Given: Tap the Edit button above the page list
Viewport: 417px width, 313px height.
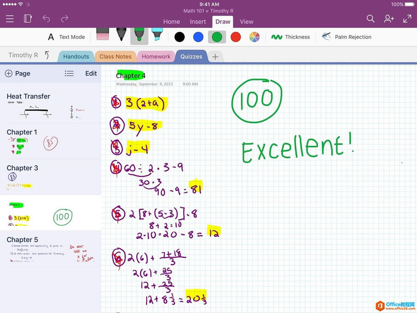Looking at the screenshot, I should (x=91, y=73).
